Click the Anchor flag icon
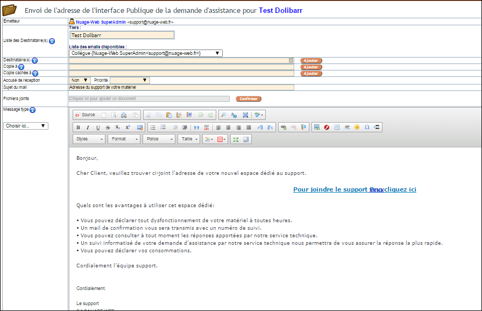482x311 pixels. pos(304,127)
